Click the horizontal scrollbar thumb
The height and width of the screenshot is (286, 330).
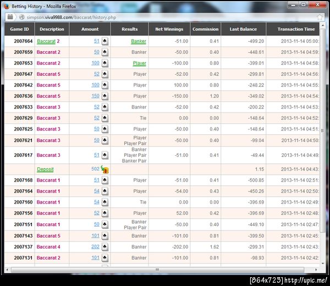157,269
